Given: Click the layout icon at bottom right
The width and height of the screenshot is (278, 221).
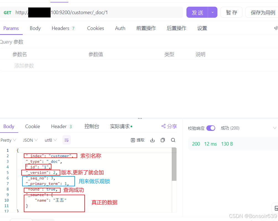Looking at the screenshot, I should 276,208.
